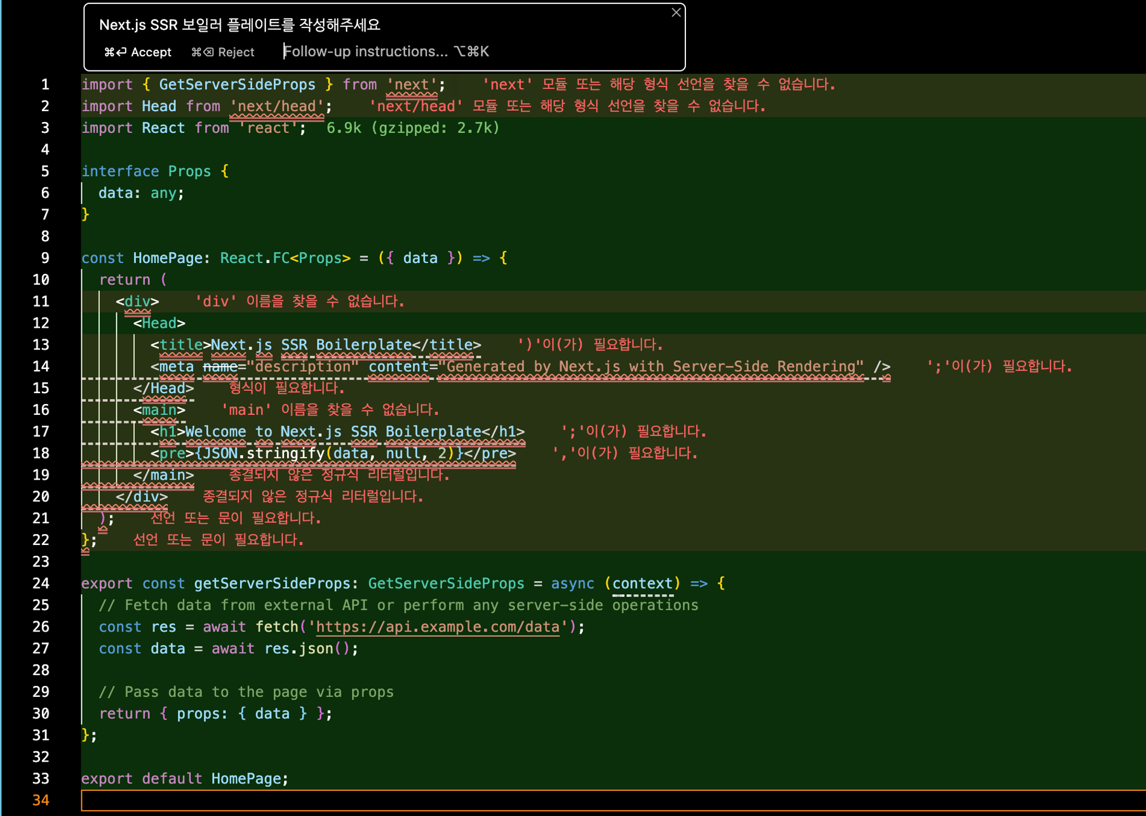
Task: Click the 'next/head' module string on line 2
Action: [277, 107]
